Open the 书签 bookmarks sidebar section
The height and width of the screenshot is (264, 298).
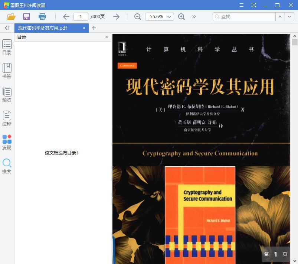point(7,71)
